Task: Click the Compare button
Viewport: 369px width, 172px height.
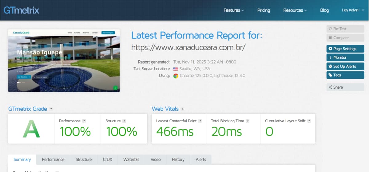Action: [x=345, y=38]
